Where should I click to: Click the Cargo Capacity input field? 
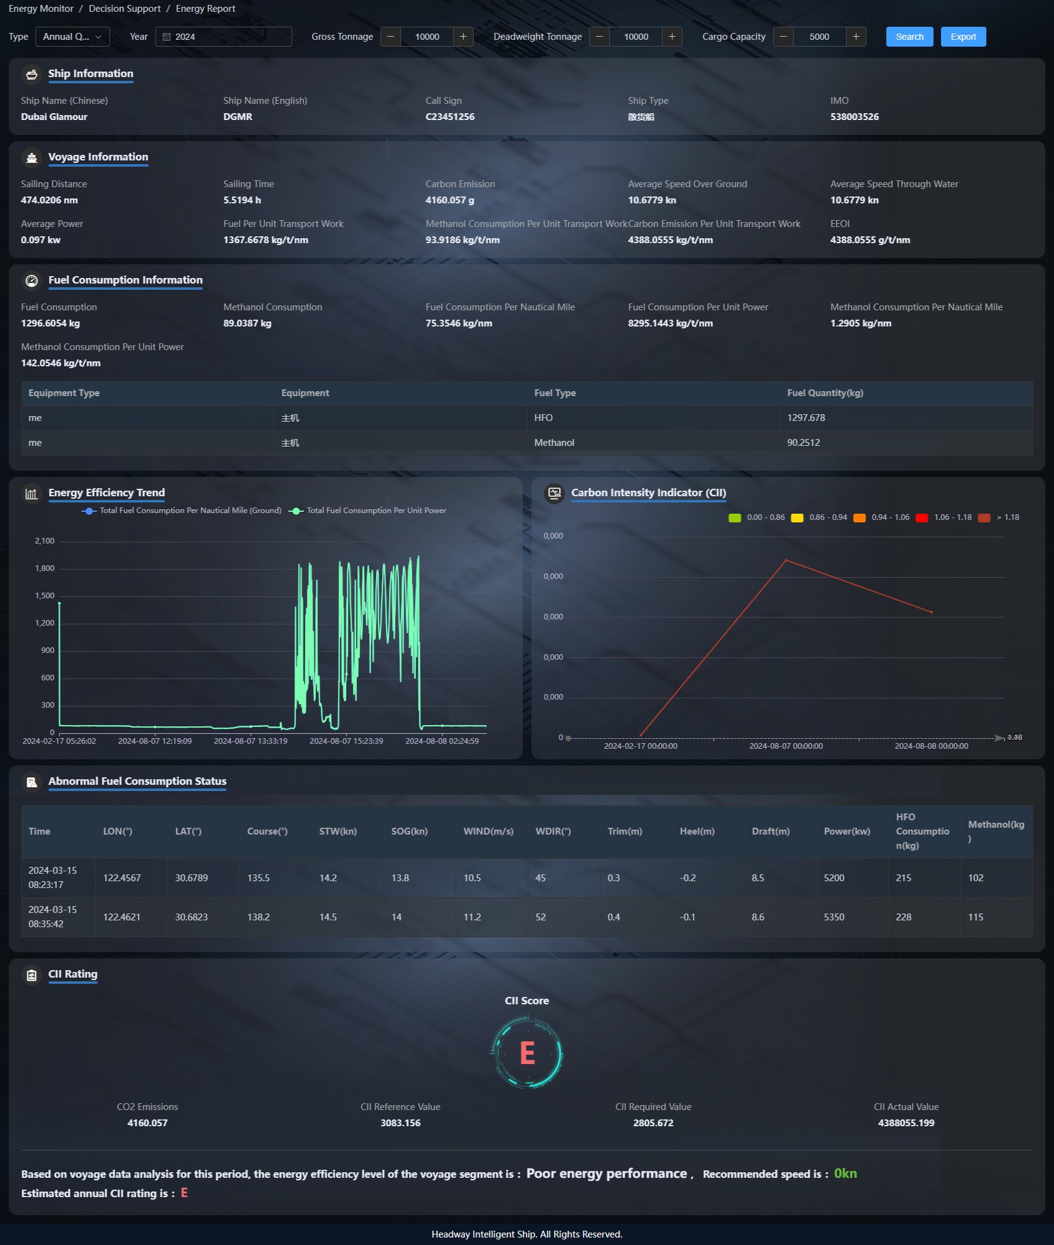[x=819, y=37]
